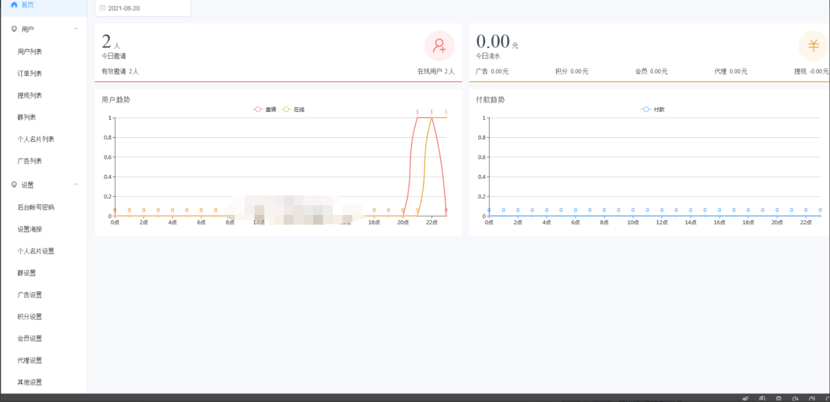
Task: Click the 用户趋势 chart title
Action: [116, 100]
